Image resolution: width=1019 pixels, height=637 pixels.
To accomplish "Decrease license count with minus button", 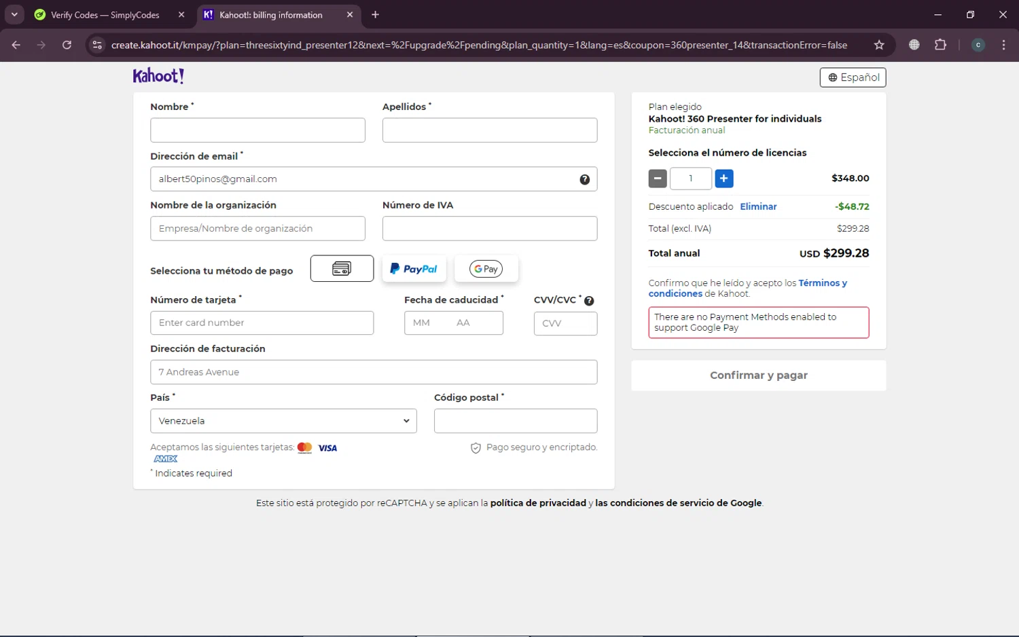I will (x=658, y=179).
